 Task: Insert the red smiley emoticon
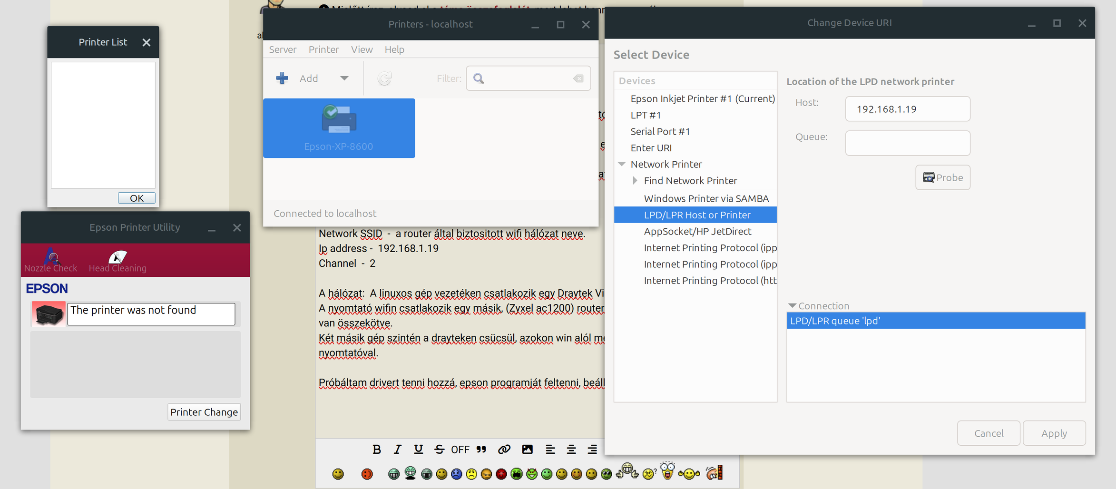[x=367, y=474]
